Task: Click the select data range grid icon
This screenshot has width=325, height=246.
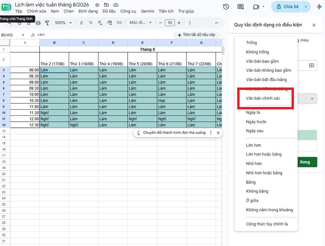Action: coord(312,65)
